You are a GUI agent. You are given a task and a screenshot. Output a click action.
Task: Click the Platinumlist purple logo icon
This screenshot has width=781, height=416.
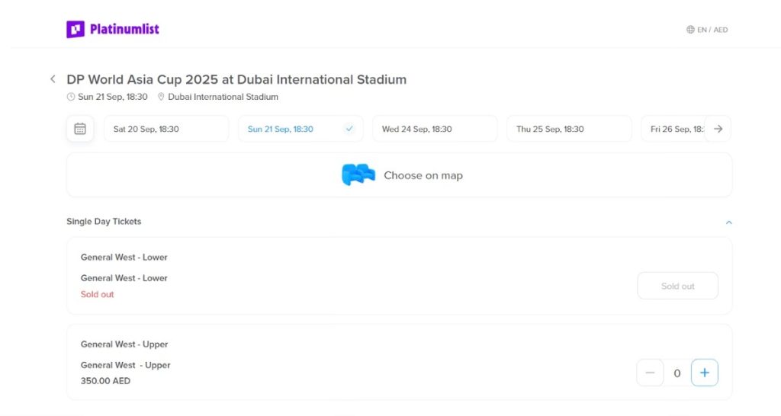[x=76, y=30]
